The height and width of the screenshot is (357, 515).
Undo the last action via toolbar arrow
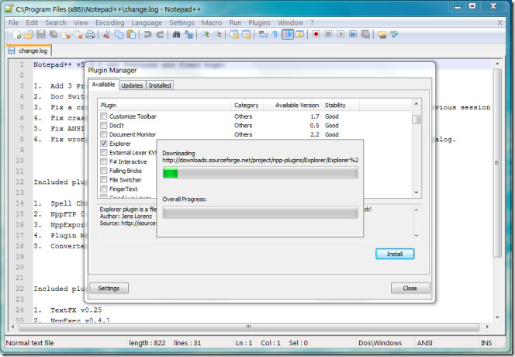(x=147, y=34)
